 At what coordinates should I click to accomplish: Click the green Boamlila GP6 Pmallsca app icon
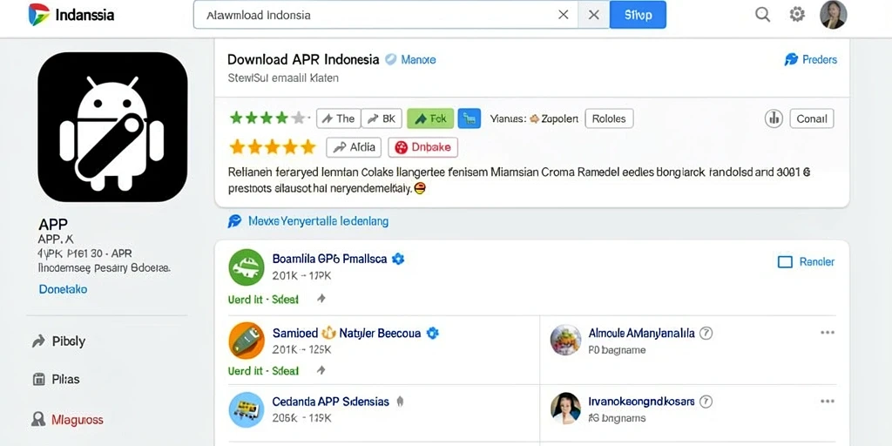pyautogui.click(x=247, y=267)
